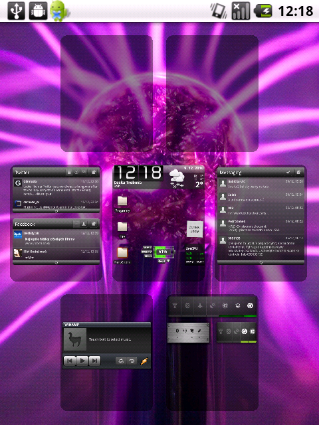319x425 pixels.
Task: Tap the vibrate mode status icon
Action: [x=219, y=11]
